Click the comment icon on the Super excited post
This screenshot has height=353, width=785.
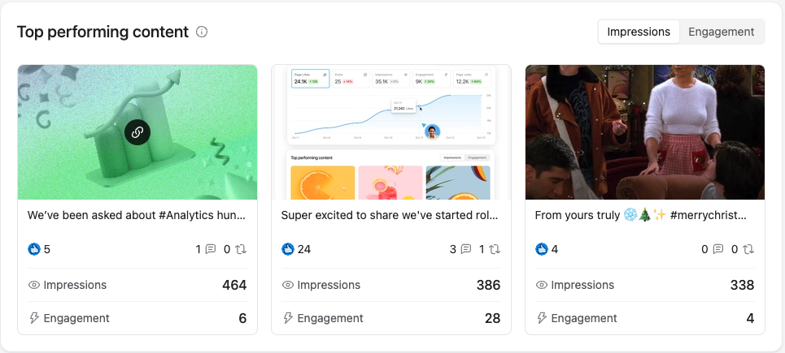[x=465, y=249]
